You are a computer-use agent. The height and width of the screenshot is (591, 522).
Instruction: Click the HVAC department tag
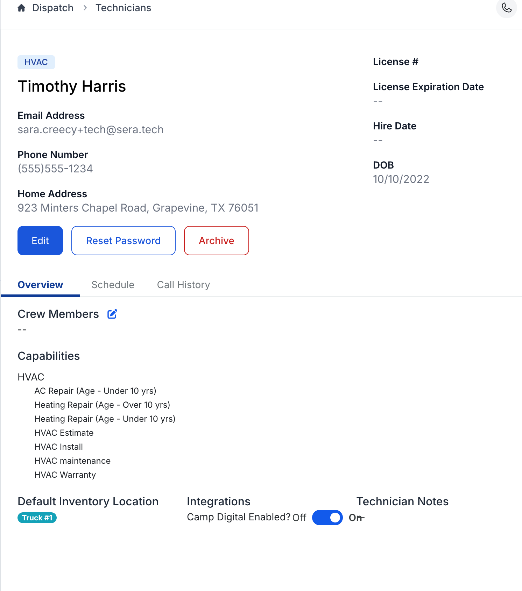tap(36, 62)
